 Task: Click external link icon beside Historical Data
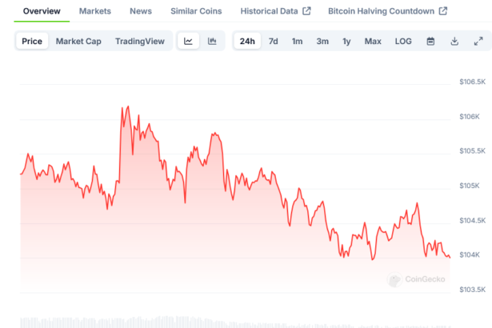[306, 11]
